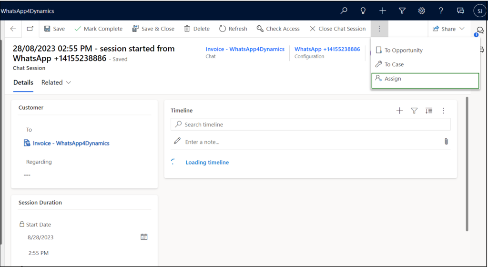Click the lightbulb assistant icon
Screen dimensions: 488x267
point(363,10)
